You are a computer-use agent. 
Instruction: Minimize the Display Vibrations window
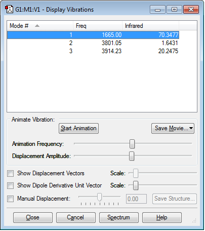pyautogui.click(x=157, y=10)
